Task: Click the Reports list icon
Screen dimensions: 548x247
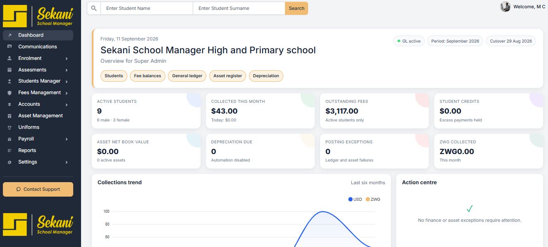Action: pos(10,151)
